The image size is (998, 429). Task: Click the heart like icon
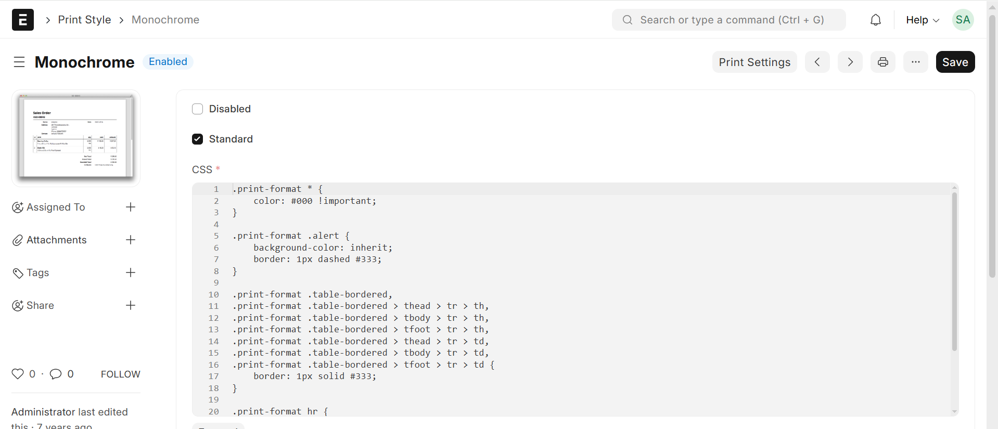pyautogui.click(x=18, y=374)
